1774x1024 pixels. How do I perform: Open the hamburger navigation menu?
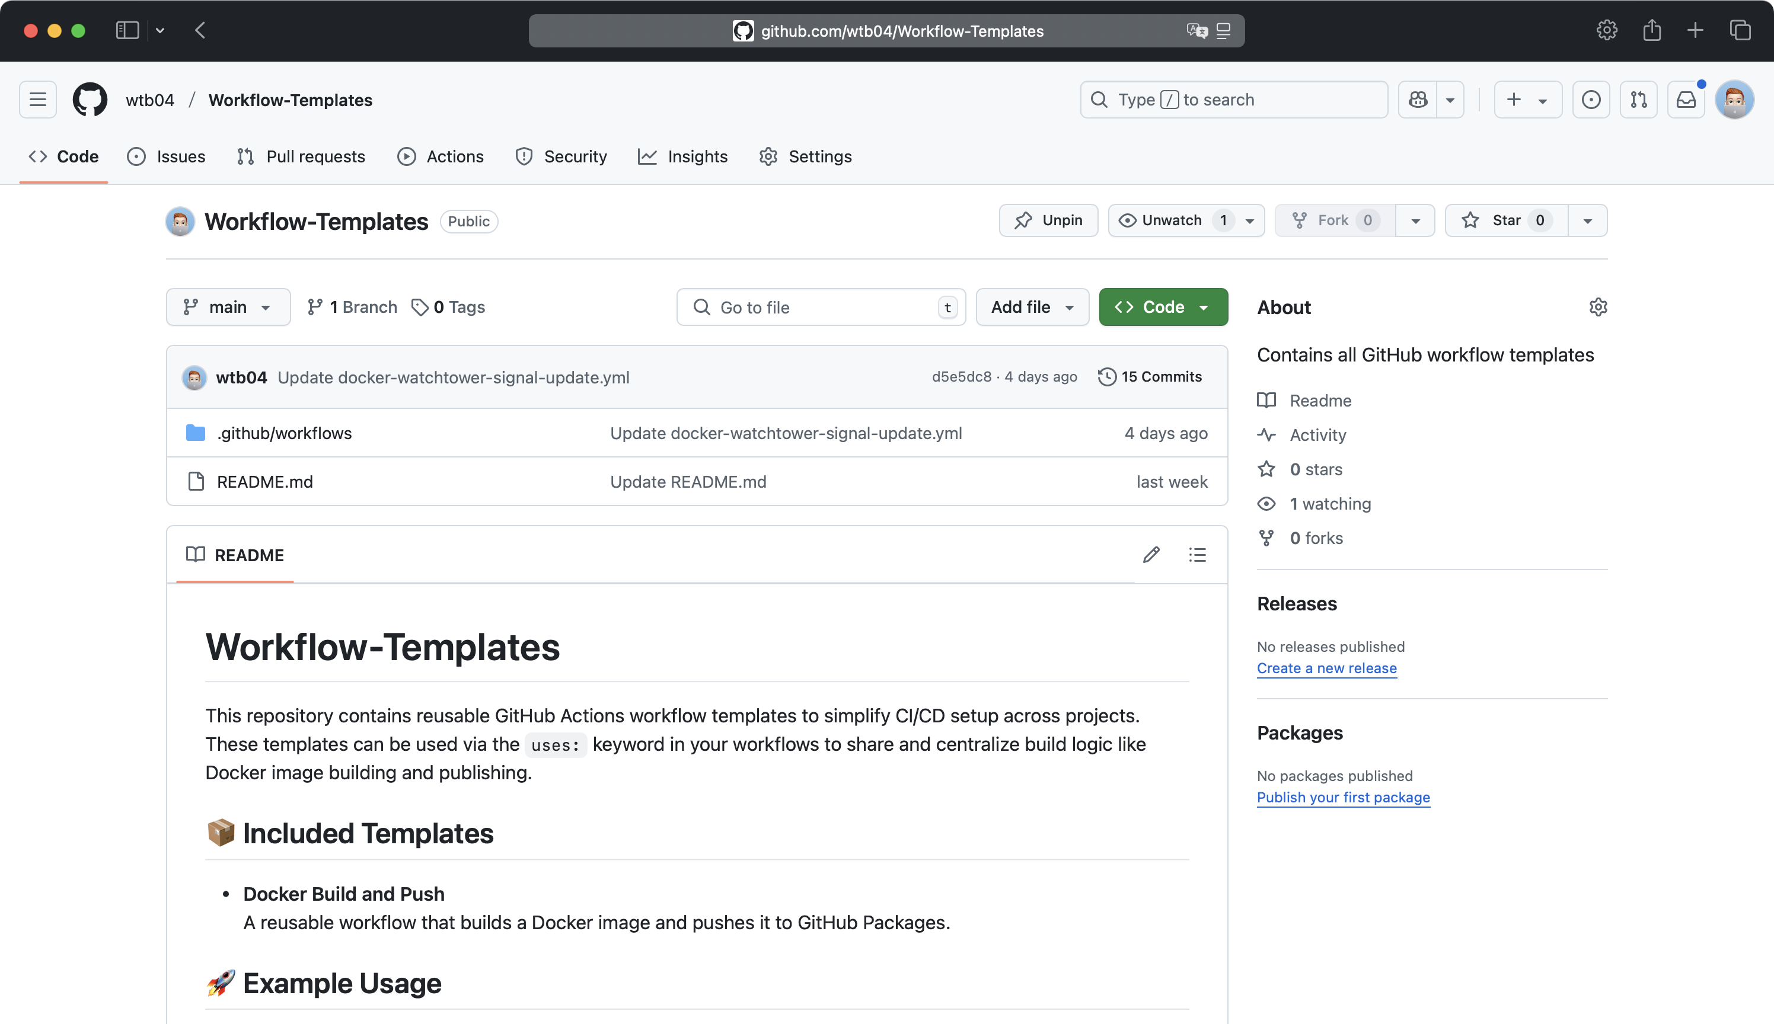coord(38,100)
